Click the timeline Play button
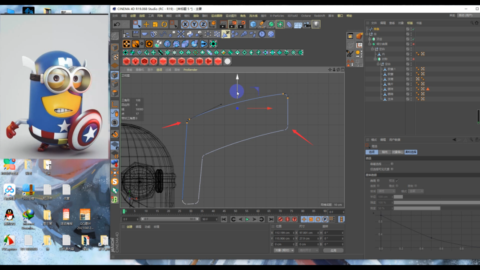This screenshot has width=480, height=270. (x=248, y=219)
